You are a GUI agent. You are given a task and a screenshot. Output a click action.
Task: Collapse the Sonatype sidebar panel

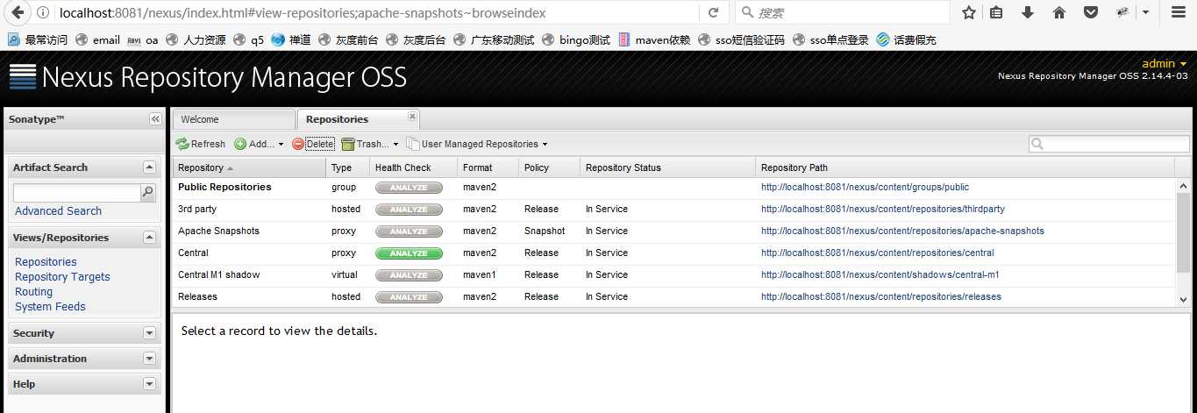155,119
